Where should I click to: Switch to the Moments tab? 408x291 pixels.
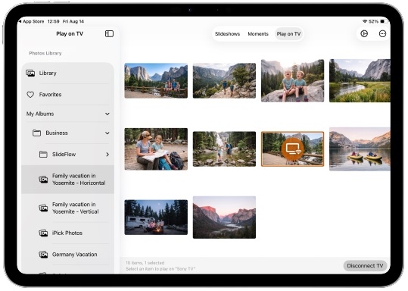(x=258, y=34)
